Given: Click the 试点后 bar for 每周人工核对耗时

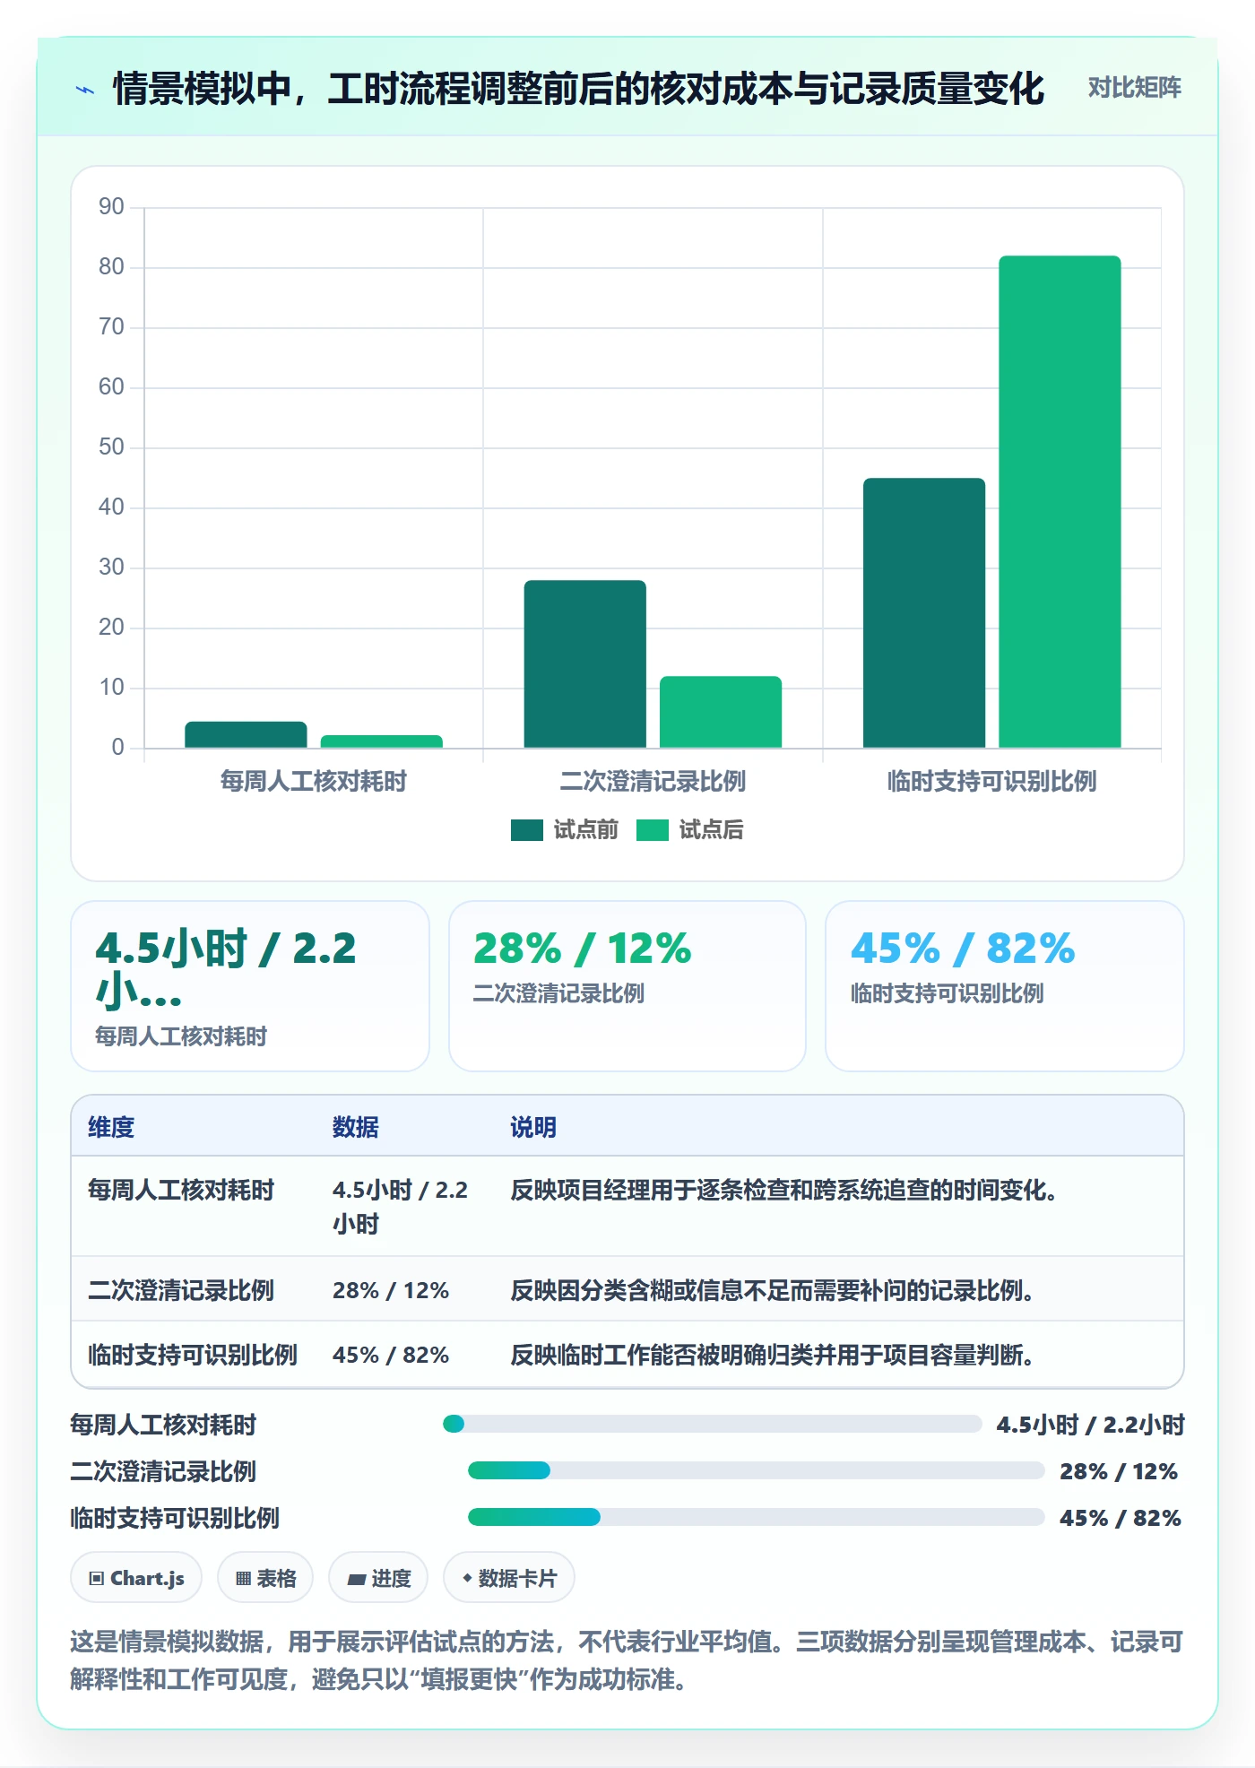Looking at the screenshot, I should click(x=382, y=741).
